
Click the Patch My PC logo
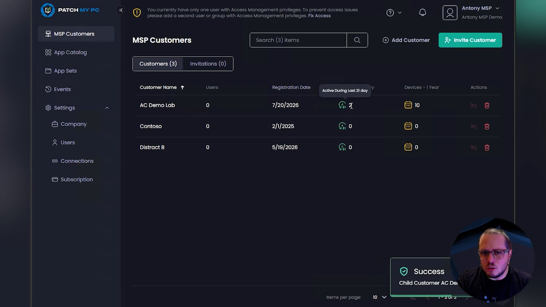[70, 10]
